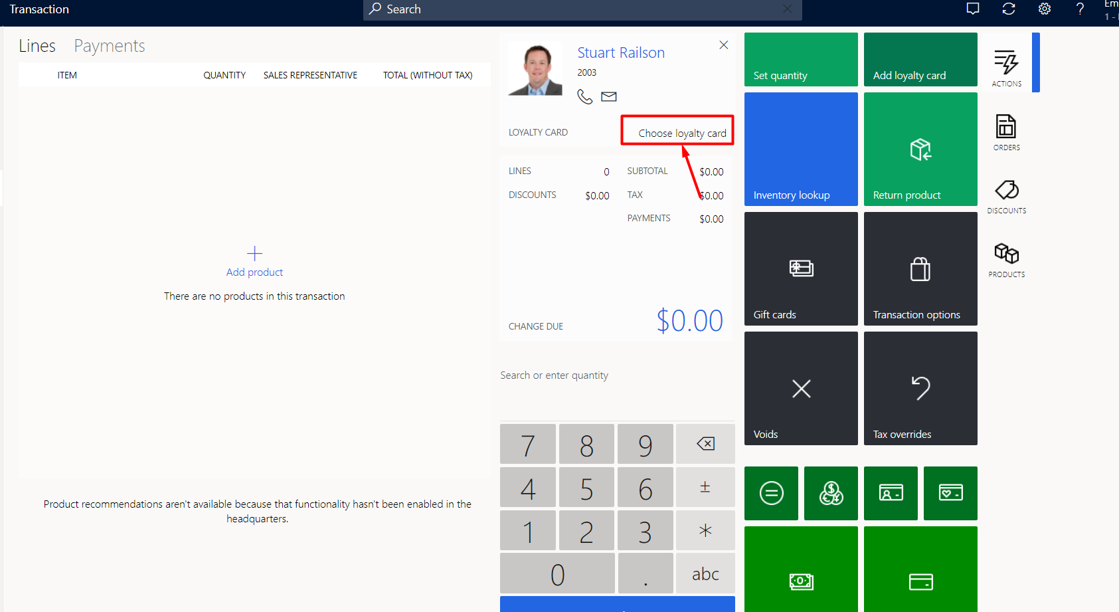Image resolution: width=1119 pixels, height=612 pixels.
Task: Remove customer with the X button
Action: point(724,45)
